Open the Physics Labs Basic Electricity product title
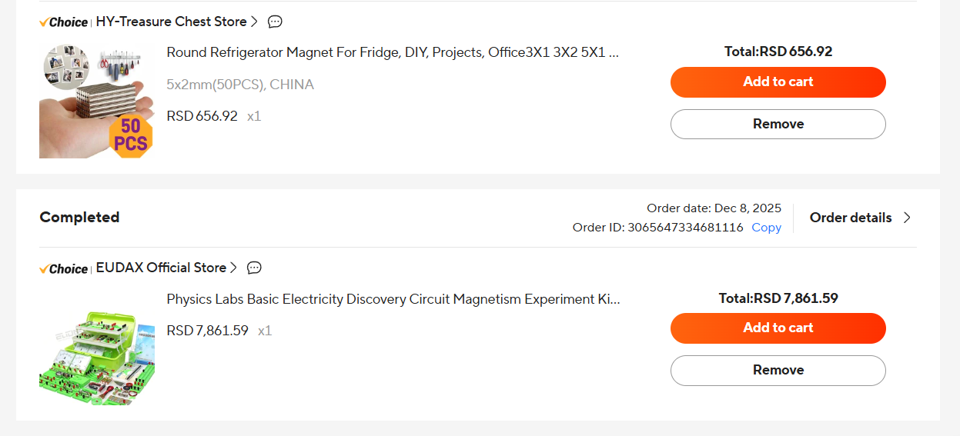The width and height of the screenshot is (960, 436). (393, 299)
